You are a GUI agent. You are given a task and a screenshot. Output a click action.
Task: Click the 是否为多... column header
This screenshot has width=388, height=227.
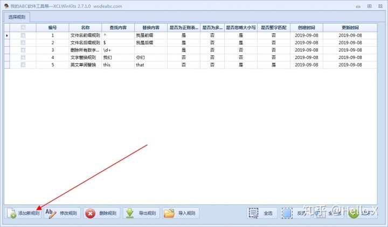pos(212,27)
